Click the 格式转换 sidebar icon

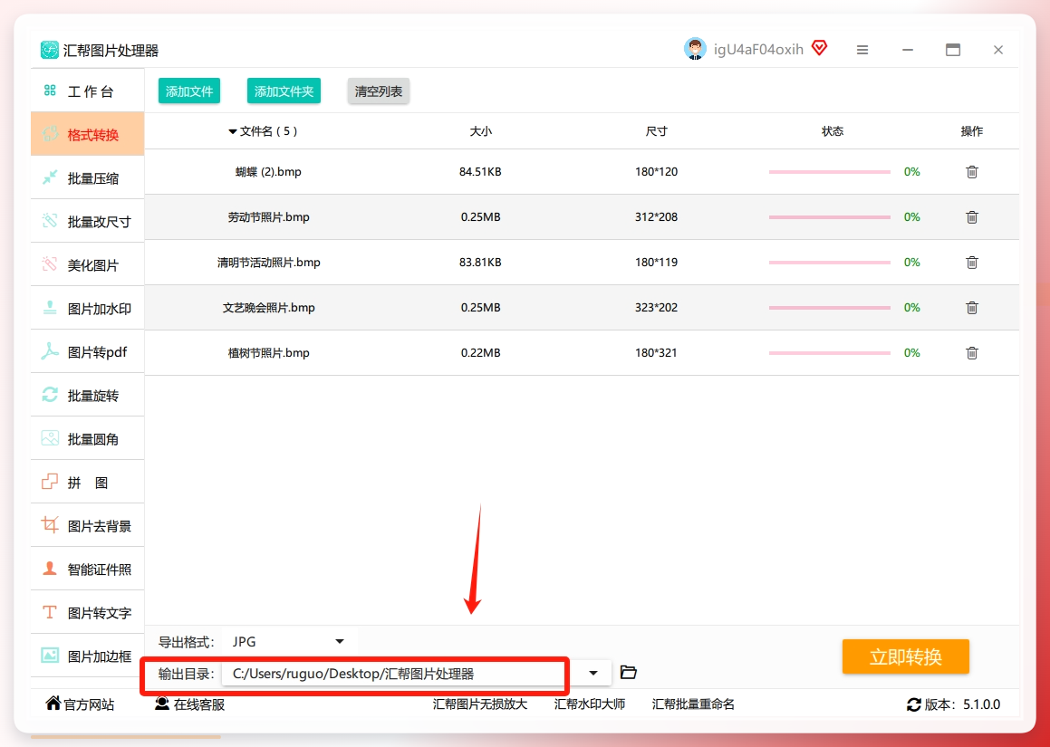click(50, 134)
